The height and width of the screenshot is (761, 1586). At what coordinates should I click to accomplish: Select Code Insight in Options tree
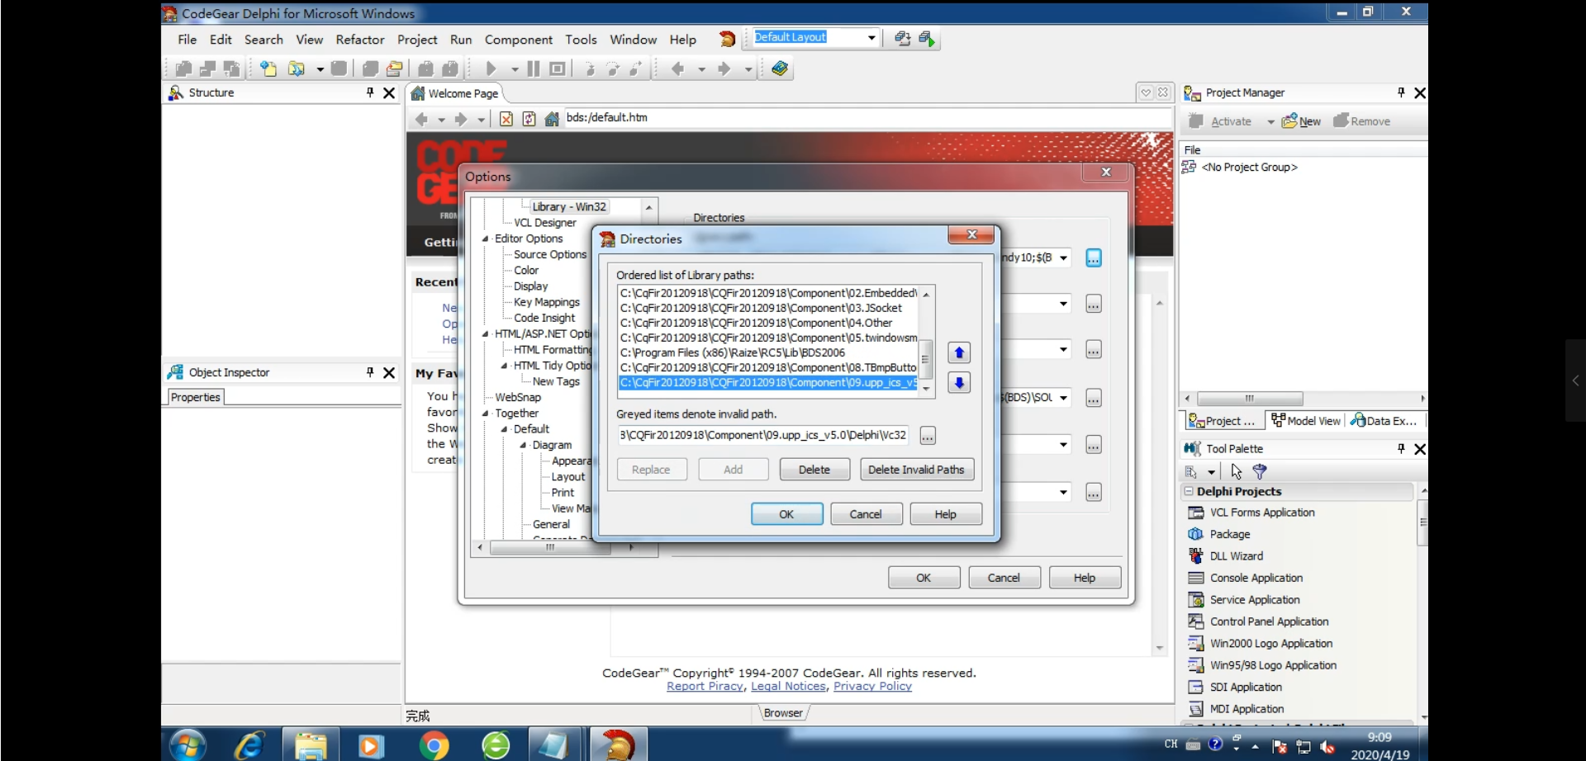click(x=544, y=318)
